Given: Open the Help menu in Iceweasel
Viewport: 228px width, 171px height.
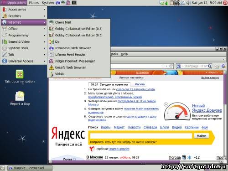Looking at the screenshot, I should point(124,54).
